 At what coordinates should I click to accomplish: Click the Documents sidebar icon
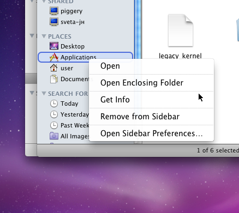pyautogui.click(x=54, y=79)
